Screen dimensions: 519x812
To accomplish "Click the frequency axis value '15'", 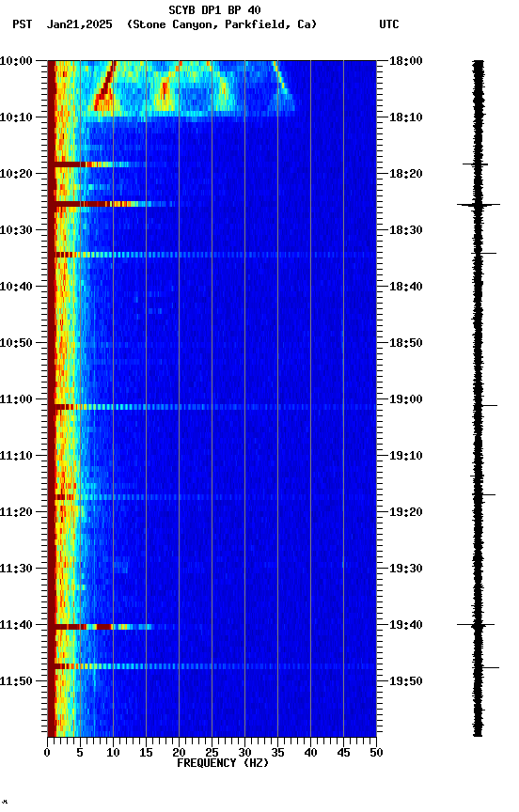I will tap(146, 753).
